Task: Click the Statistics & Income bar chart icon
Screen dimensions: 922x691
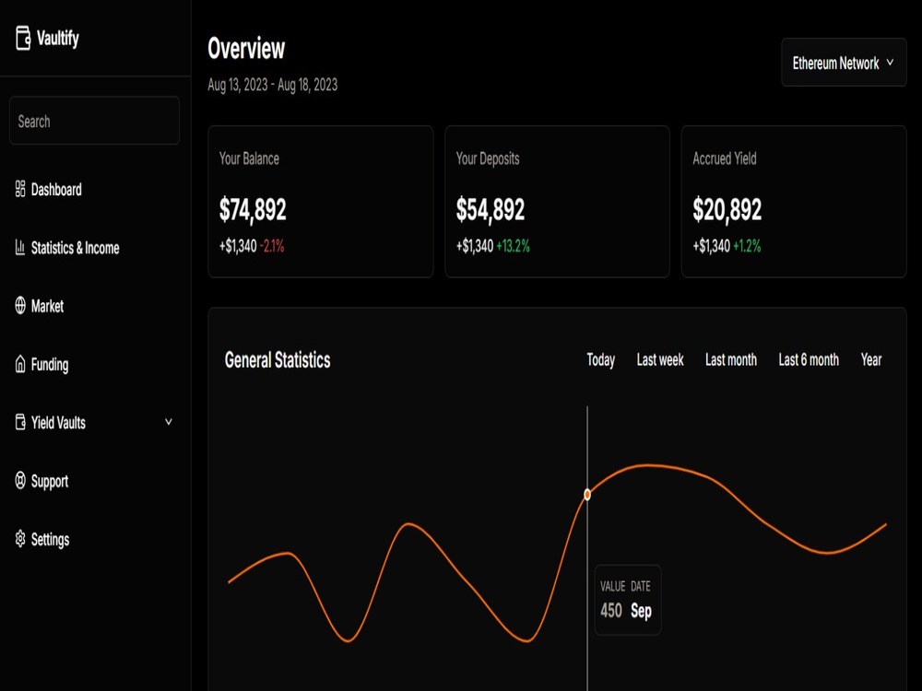Action: (x=20, y=247)
